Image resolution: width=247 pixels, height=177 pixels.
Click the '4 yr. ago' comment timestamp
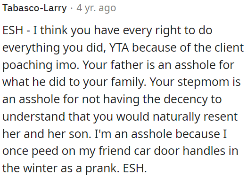96,8
